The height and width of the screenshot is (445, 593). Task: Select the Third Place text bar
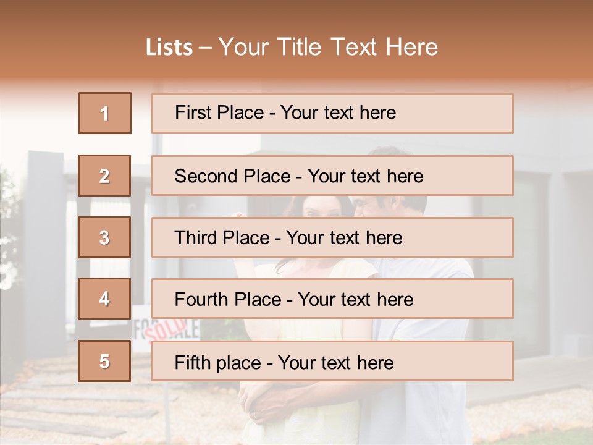[x=332, y=237]
